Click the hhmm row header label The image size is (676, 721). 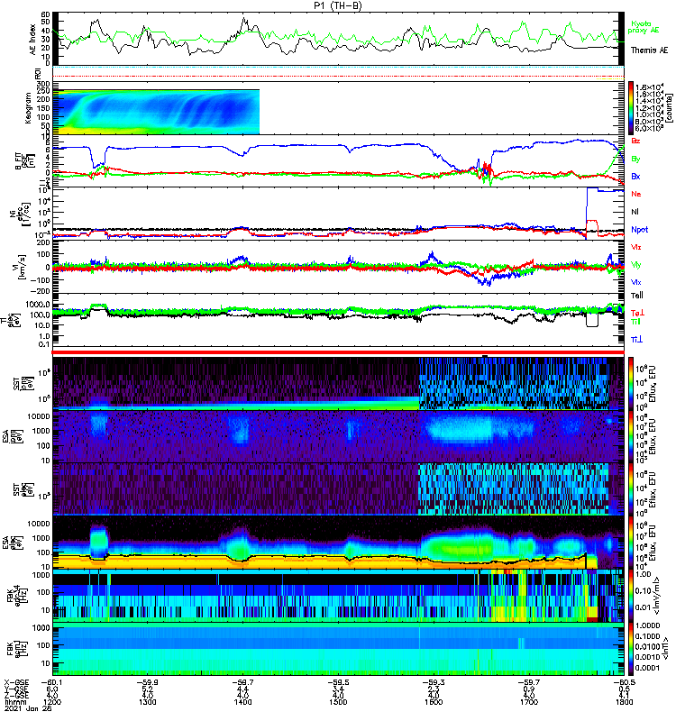tap(14, 702)
